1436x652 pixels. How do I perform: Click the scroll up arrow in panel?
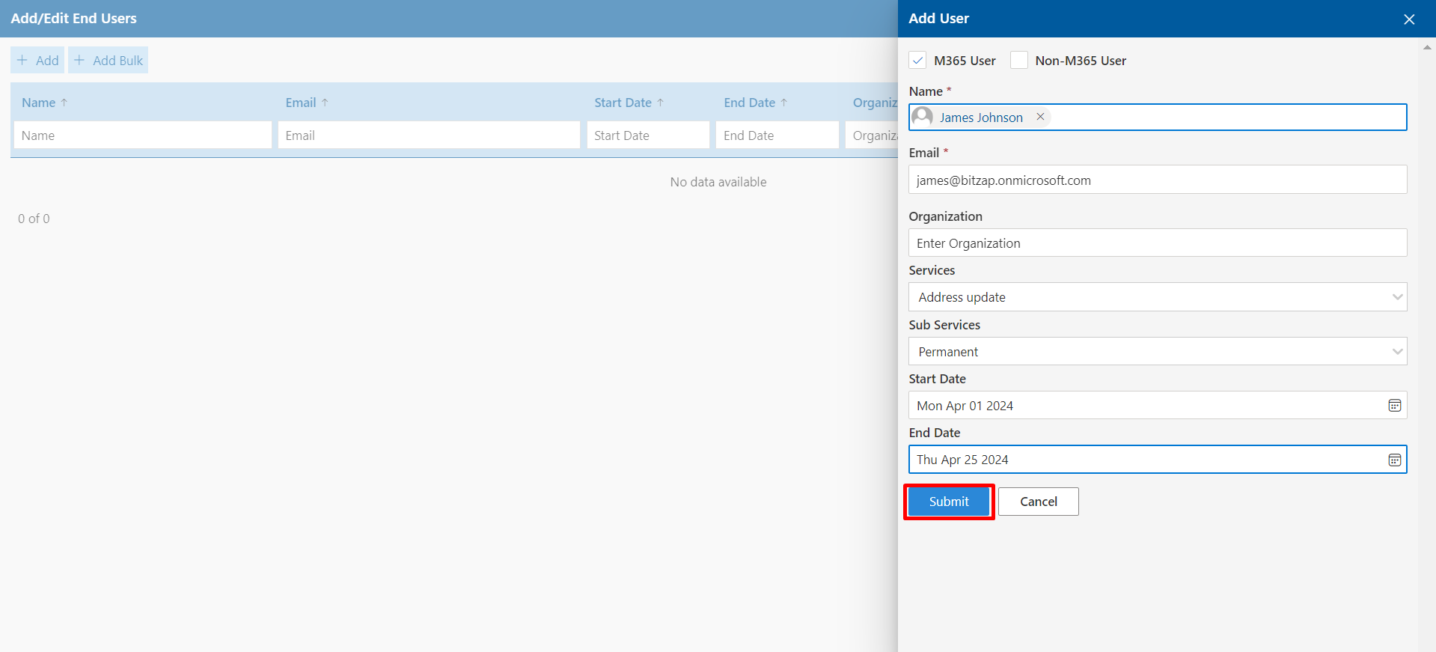coord(1427,47)
